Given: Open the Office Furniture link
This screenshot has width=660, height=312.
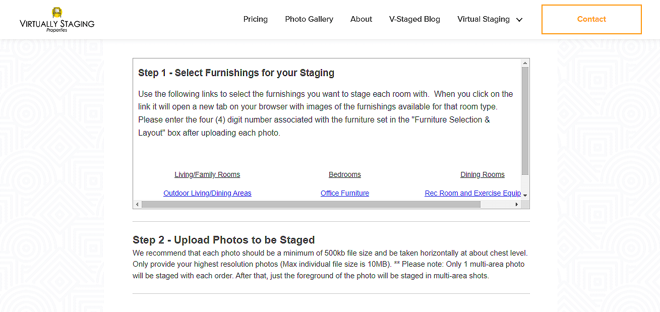Looking at the screenshot, I should tap(345, 193).
